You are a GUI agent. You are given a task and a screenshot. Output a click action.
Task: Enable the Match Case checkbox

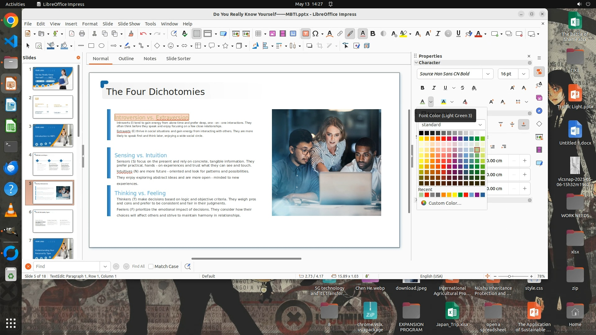coord(151,266)
